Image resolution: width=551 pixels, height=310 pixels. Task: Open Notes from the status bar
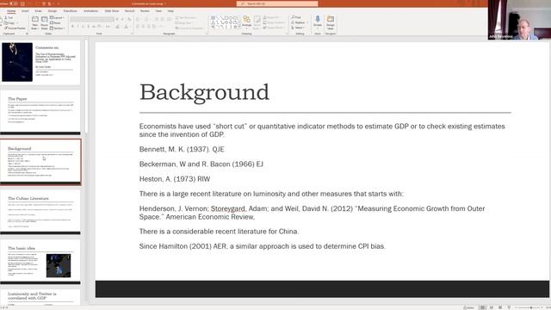point(468,307)
